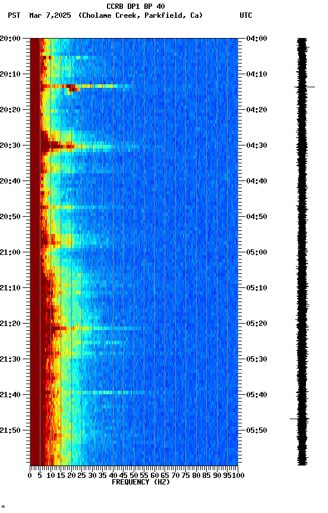
Task: Click '(Cholame Creek, Parkfield, Ca)' location text
Action: (140, 15)
